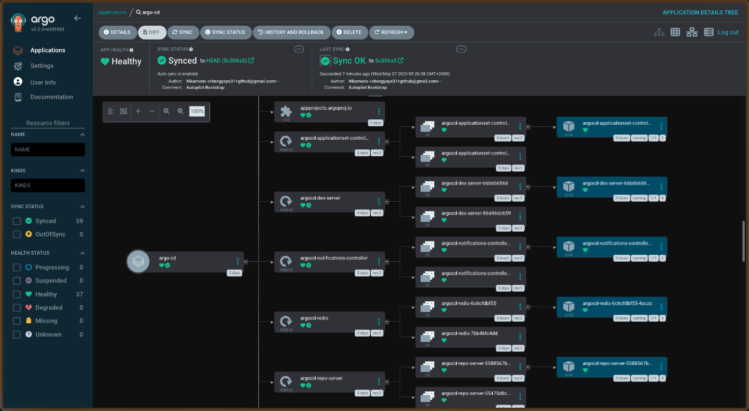Check the Missing health filter
This screenshot has width=749, height=411.
[17, 321]
